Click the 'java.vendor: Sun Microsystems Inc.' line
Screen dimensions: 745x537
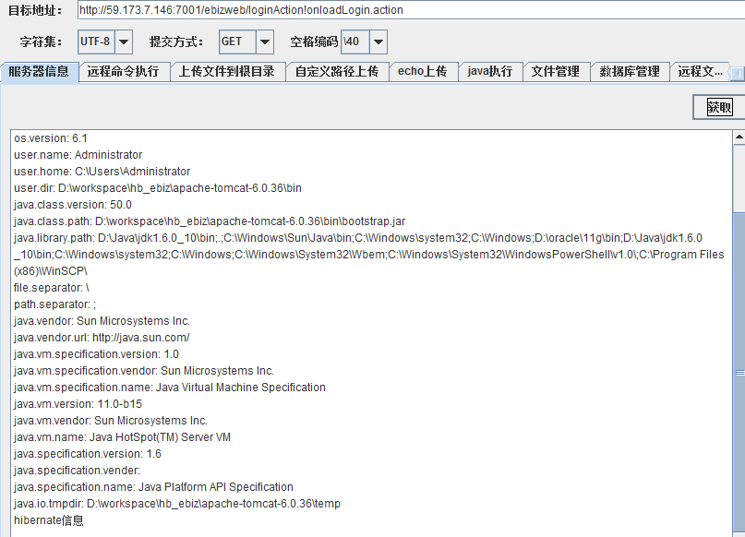[102, 321]
